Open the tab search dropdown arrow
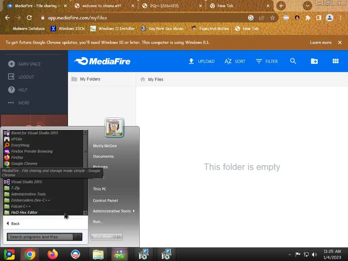Screen dimensions: 348x261 307,6
